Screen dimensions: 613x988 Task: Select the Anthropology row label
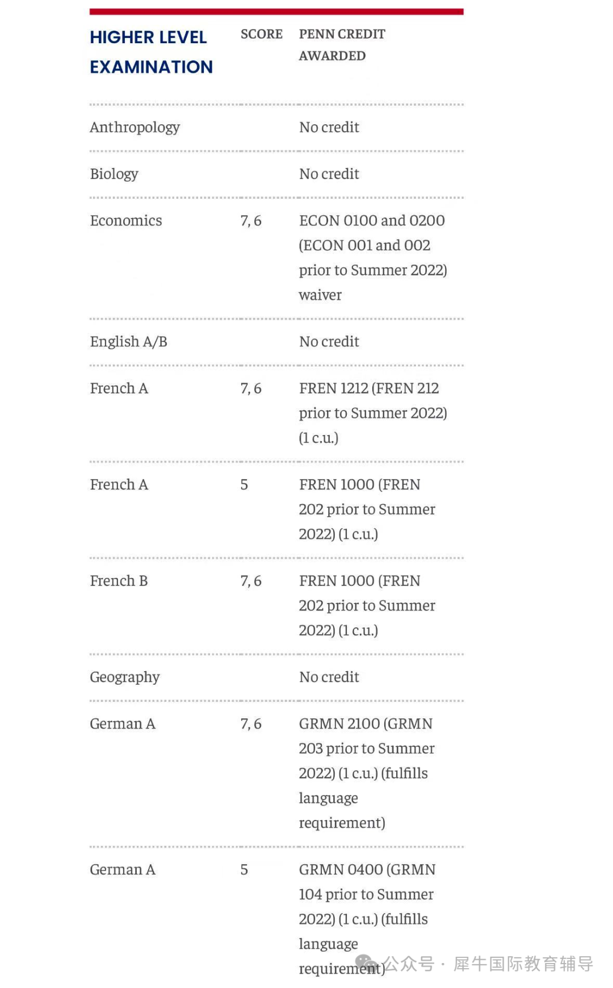tap(135, 127)
